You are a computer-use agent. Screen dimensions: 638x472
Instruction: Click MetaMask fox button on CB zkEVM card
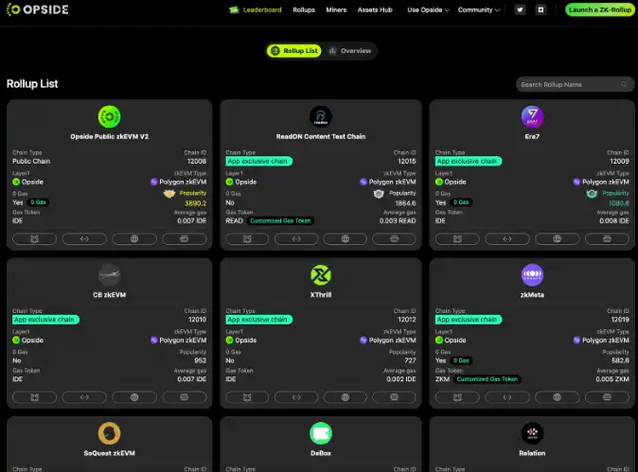pyautogui.click(x=35, y=397)
